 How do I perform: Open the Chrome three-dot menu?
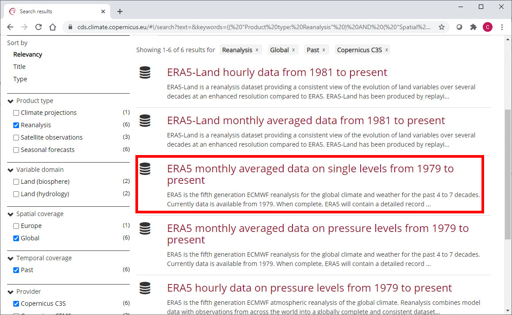point(502,27)
